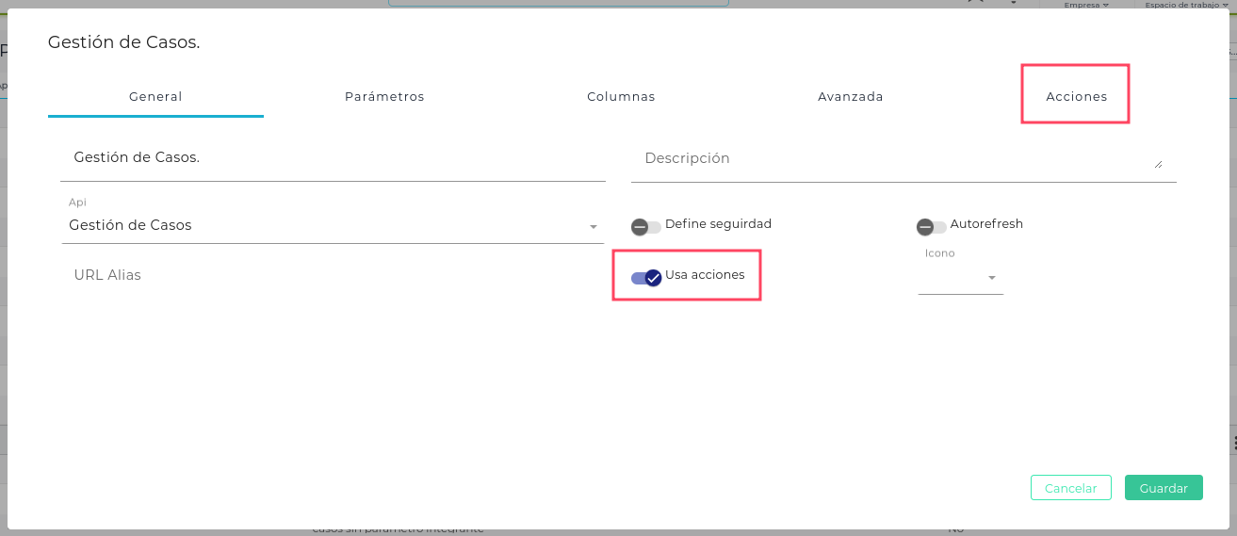Screen dimensions: 1237x536
Task: Expand the Empresa dropdown
Action: (x=1085, y=5)
